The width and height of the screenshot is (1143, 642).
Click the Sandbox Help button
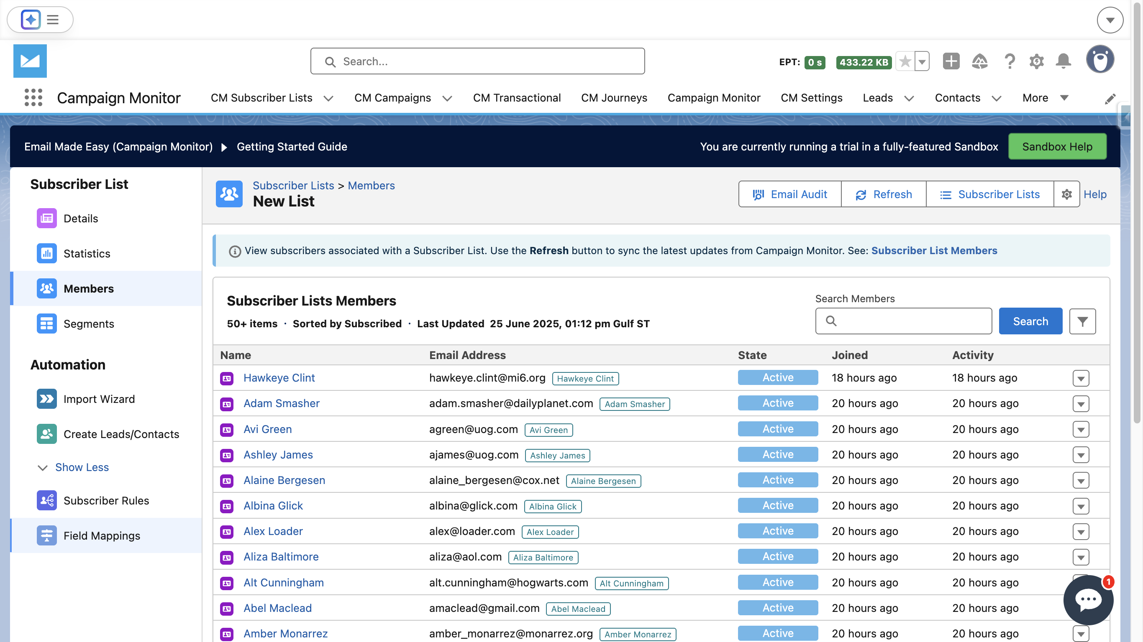(x=1057, y=147)
